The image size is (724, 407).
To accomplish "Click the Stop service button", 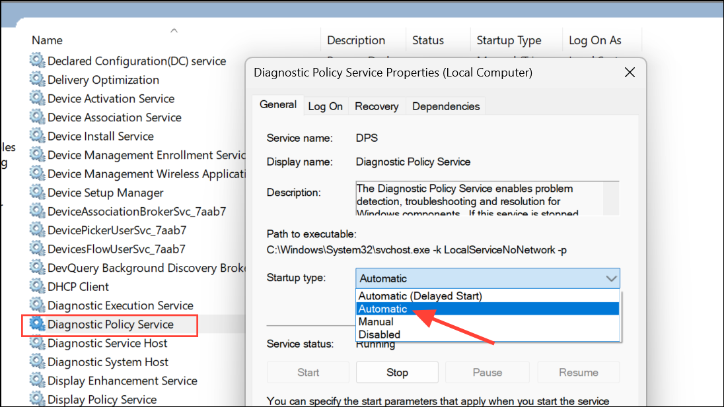I will coord(397,373).
